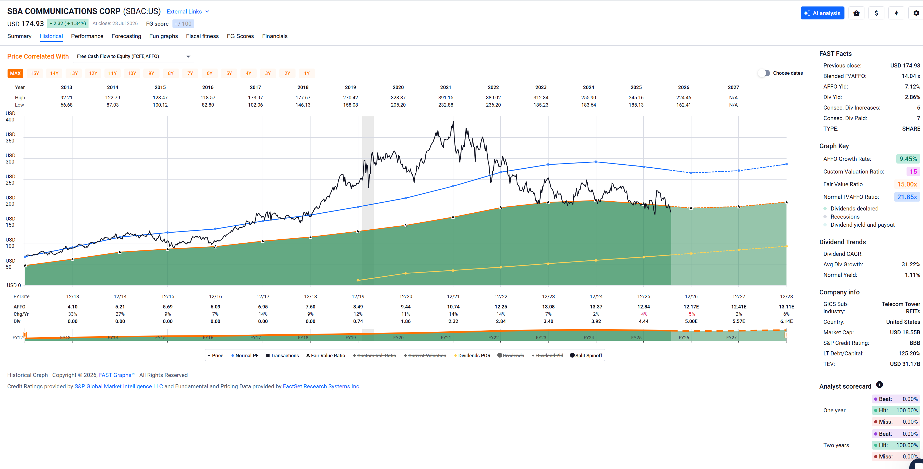Click the orange Fair Value Ratio value
This screenshot has height=469, width=923.
pos(907,184)
